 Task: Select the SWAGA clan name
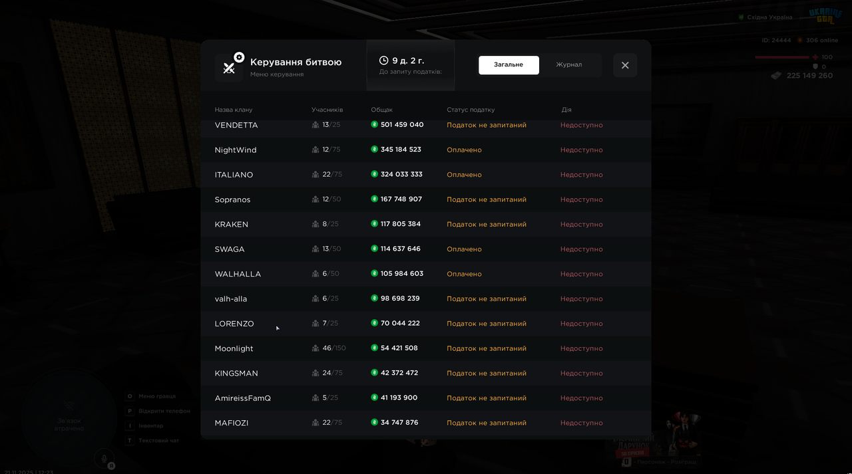point(230,249)
